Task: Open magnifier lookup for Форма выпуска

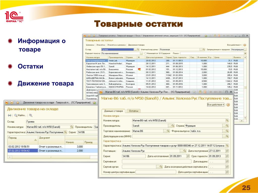Action: (x=227, y=131)
